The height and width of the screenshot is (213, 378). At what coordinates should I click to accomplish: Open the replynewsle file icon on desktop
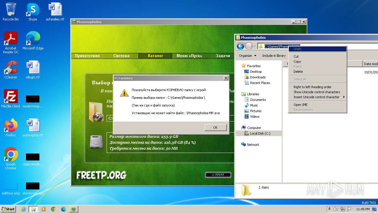(x=33, y=159)
